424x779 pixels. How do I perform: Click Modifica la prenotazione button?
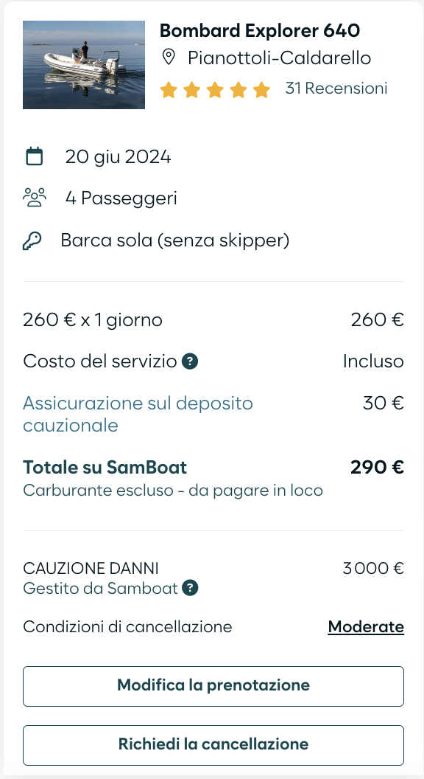[213, 685]
